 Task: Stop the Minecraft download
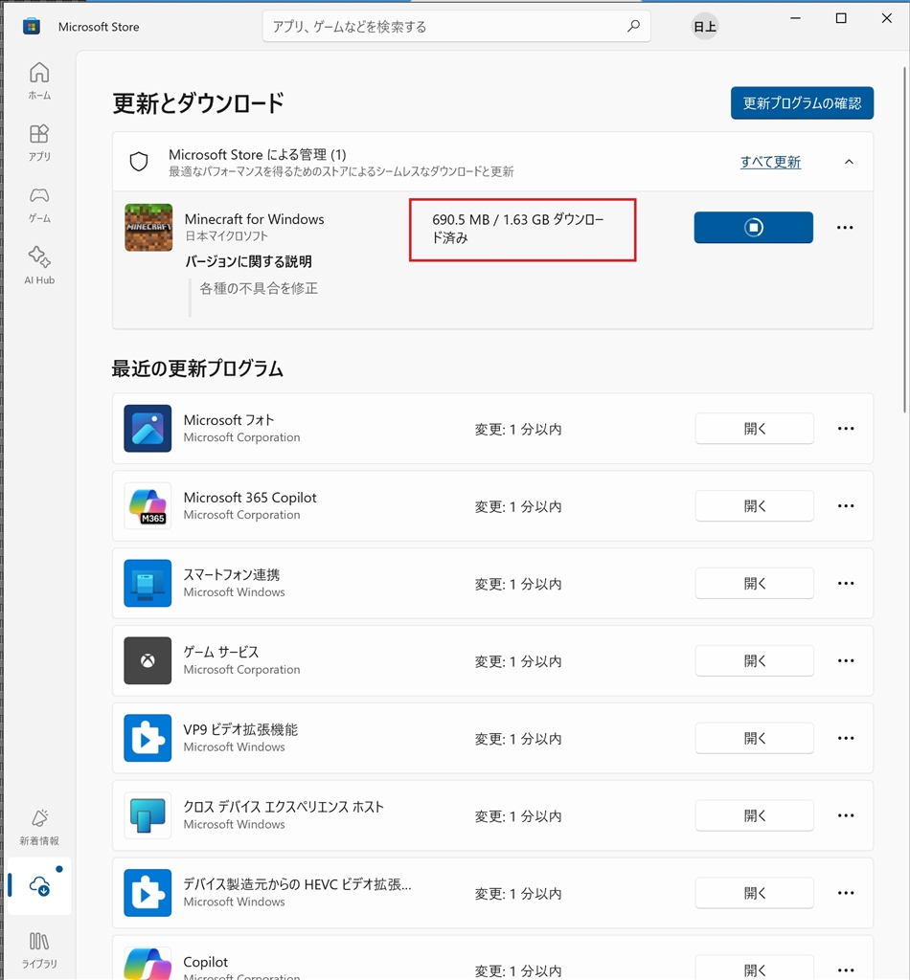pyautogui.click(x=754, y=228)
